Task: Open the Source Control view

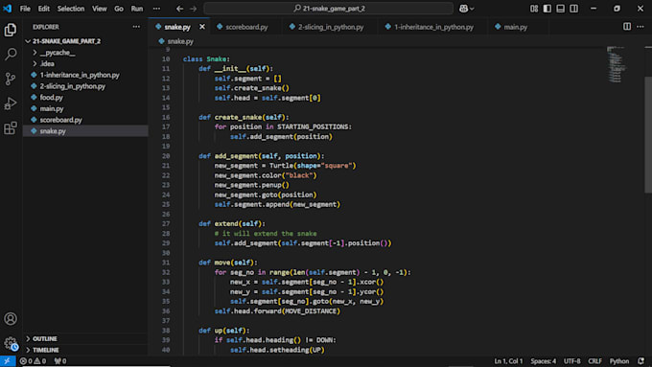Action: 11,79
